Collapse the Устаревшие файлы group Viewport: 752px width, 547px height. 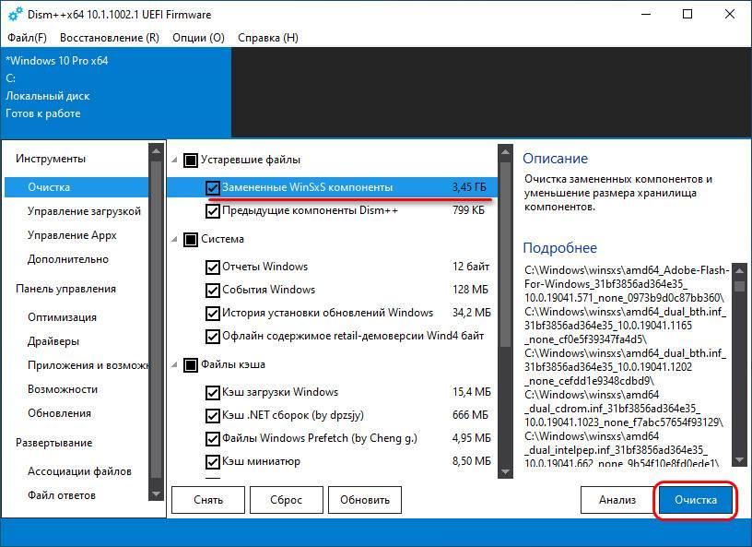(x=174, y=160)
